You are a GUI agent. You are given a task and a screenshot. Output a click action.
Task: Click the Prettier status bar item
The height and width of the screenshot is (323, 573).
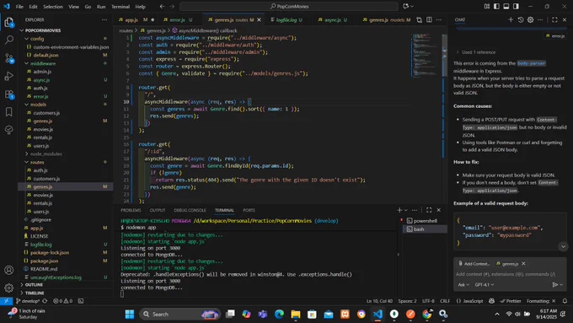click(511, 301)
